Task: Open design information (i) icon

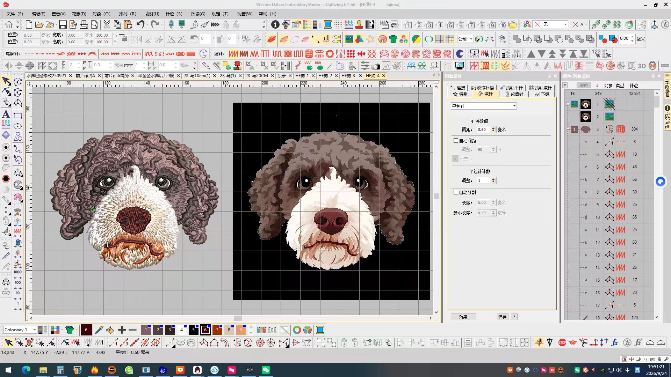Action: click(x=275, y=25)
